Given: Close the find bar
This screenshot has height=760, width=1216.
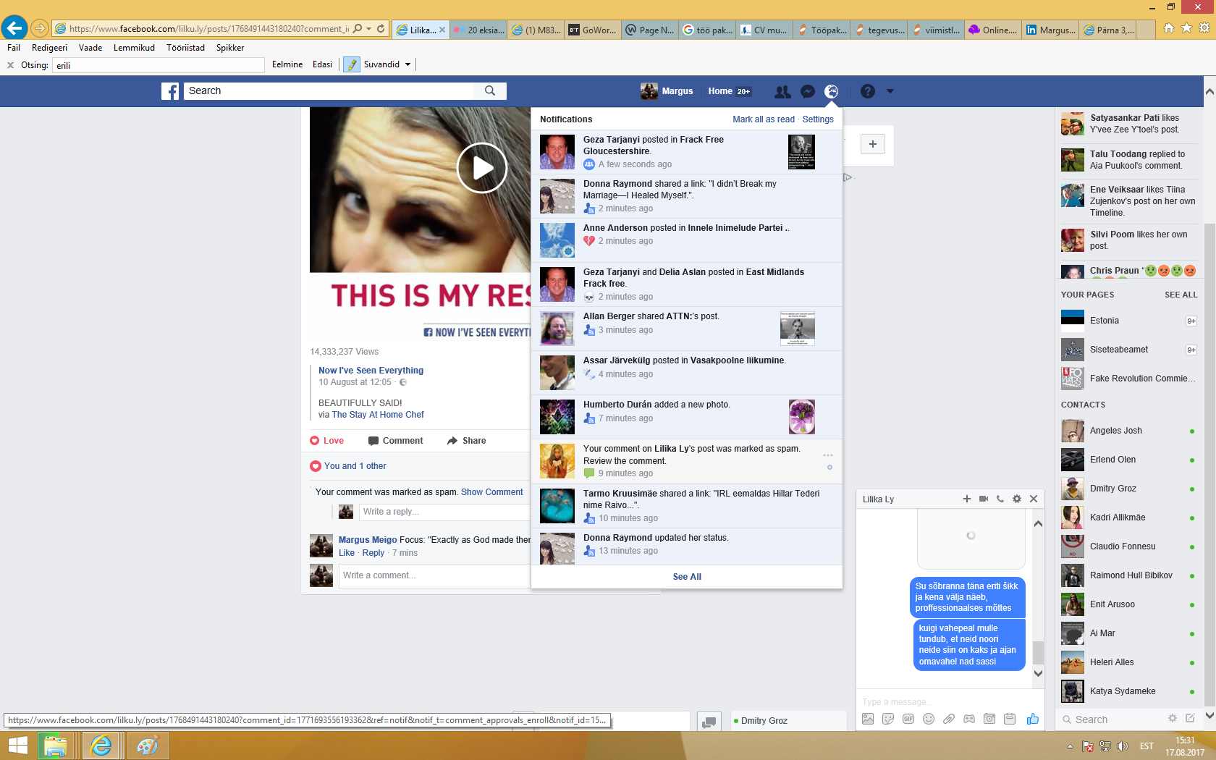Looking at the screenshot, I should (10, 65).
